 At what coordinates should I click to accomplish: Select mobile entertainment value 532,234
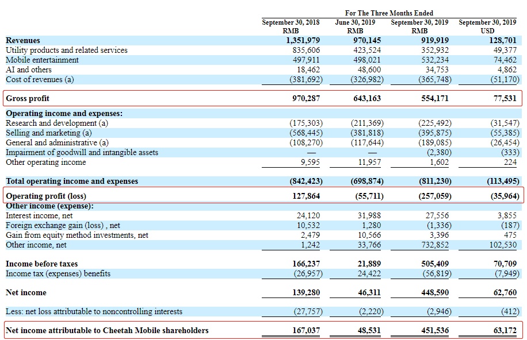coord(435,60)
